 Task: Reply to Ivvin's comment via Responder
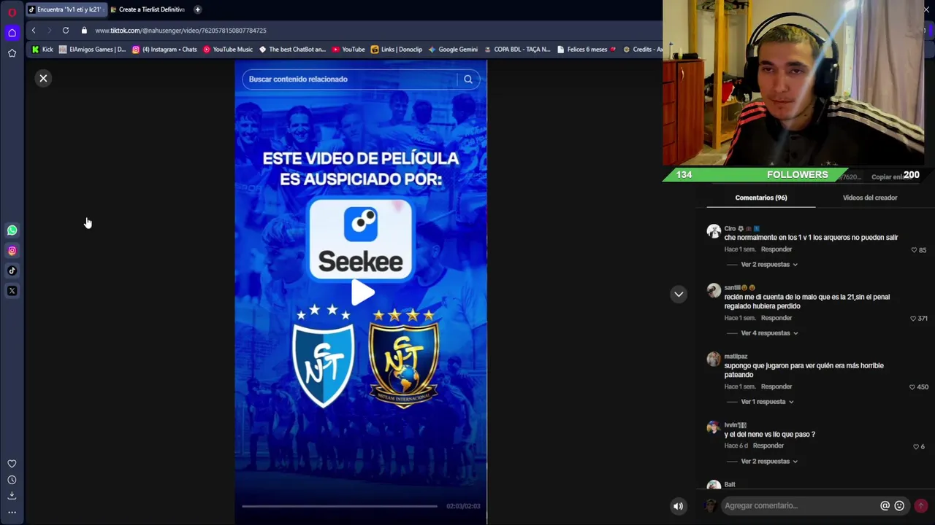tap(768, 446)
